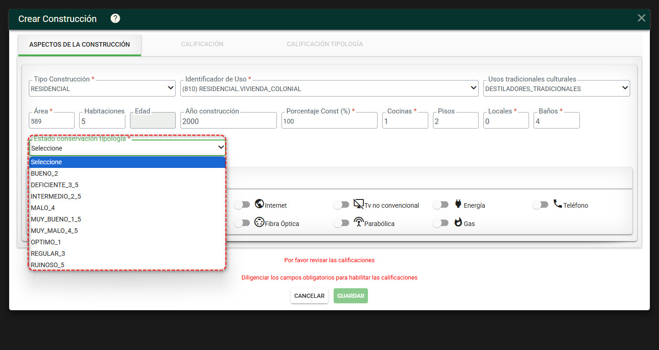Select the highlighted Seleccione list option

[x=128, y=162]
